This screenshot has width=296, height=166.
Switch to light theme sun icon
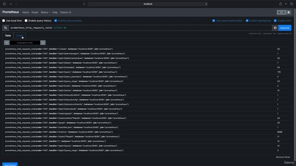(x=279, y=12)
